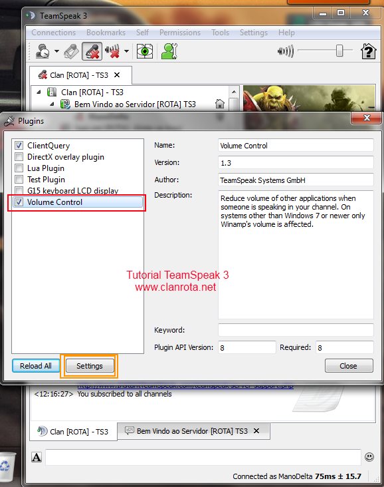Image resolution: width=384 pixels, height=487 pixels.
Task: Click the Required API version field
Action: coord(345,347)
